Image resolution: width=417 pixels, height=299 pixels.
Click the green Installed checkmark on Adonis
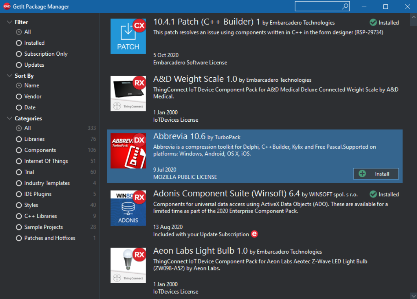pos(373,194)
